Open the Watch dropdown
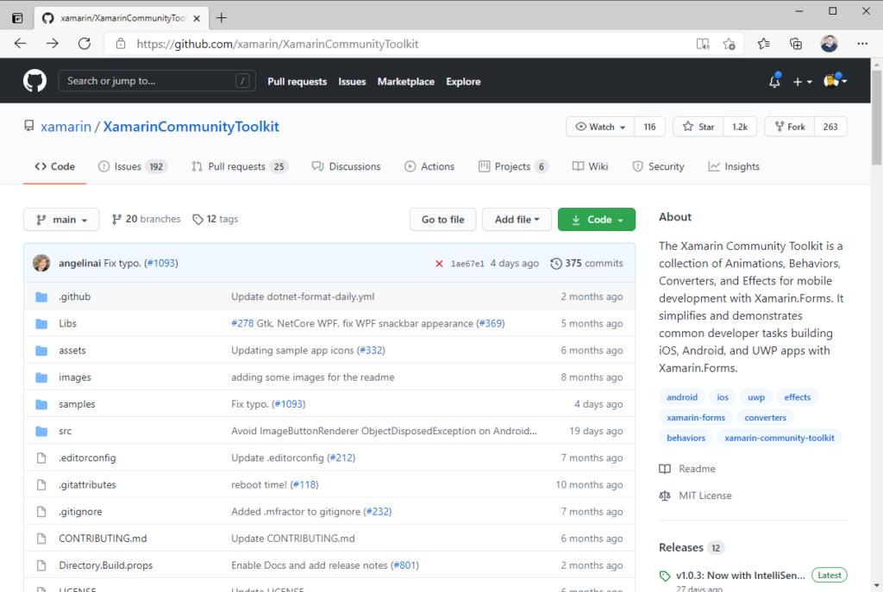This screenshot has width=883, height=592. click(598, 126)
